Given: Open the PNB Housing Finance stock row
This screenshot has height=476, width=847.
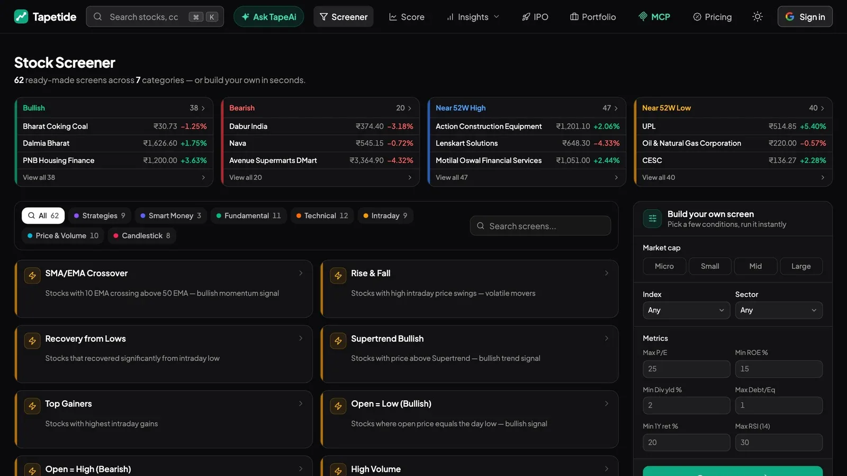Looking at the screenshot, I should point(114,160).
